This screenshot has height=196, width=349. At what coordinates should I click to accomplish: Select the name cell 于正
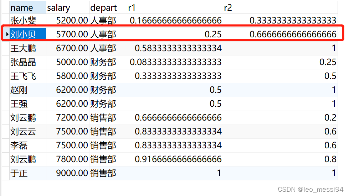click(x=28, y=173)
